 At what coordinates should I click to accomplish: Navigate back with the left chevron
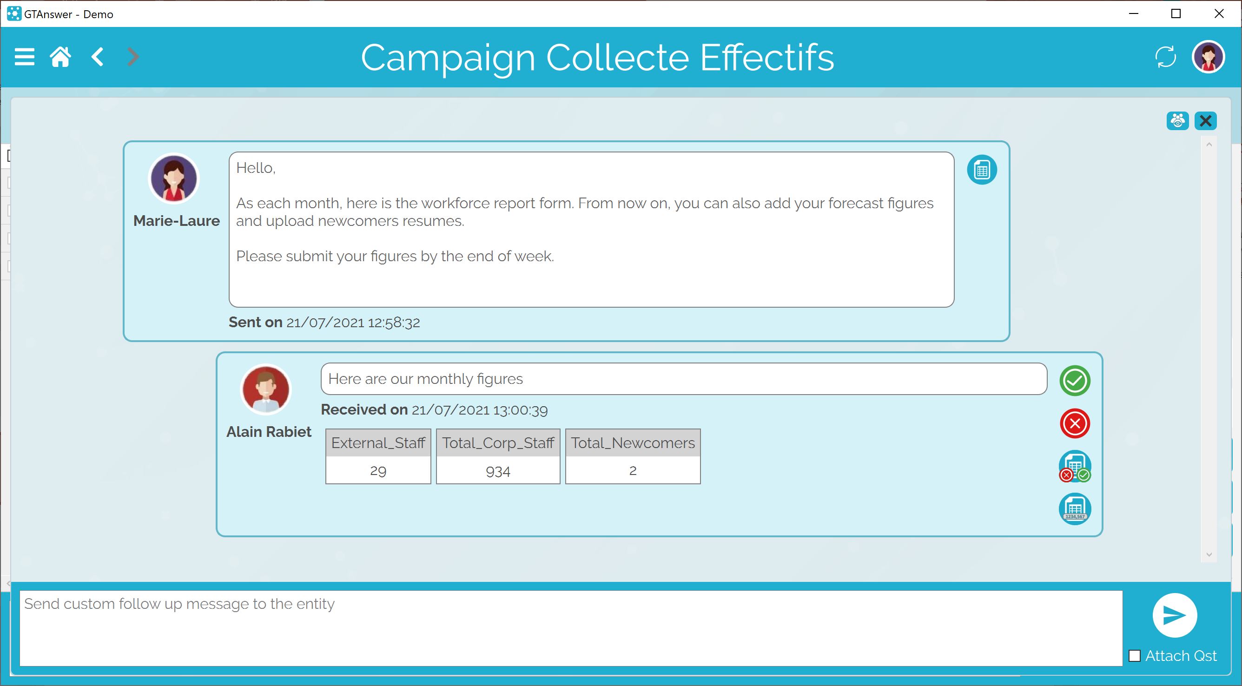[98, 57]
